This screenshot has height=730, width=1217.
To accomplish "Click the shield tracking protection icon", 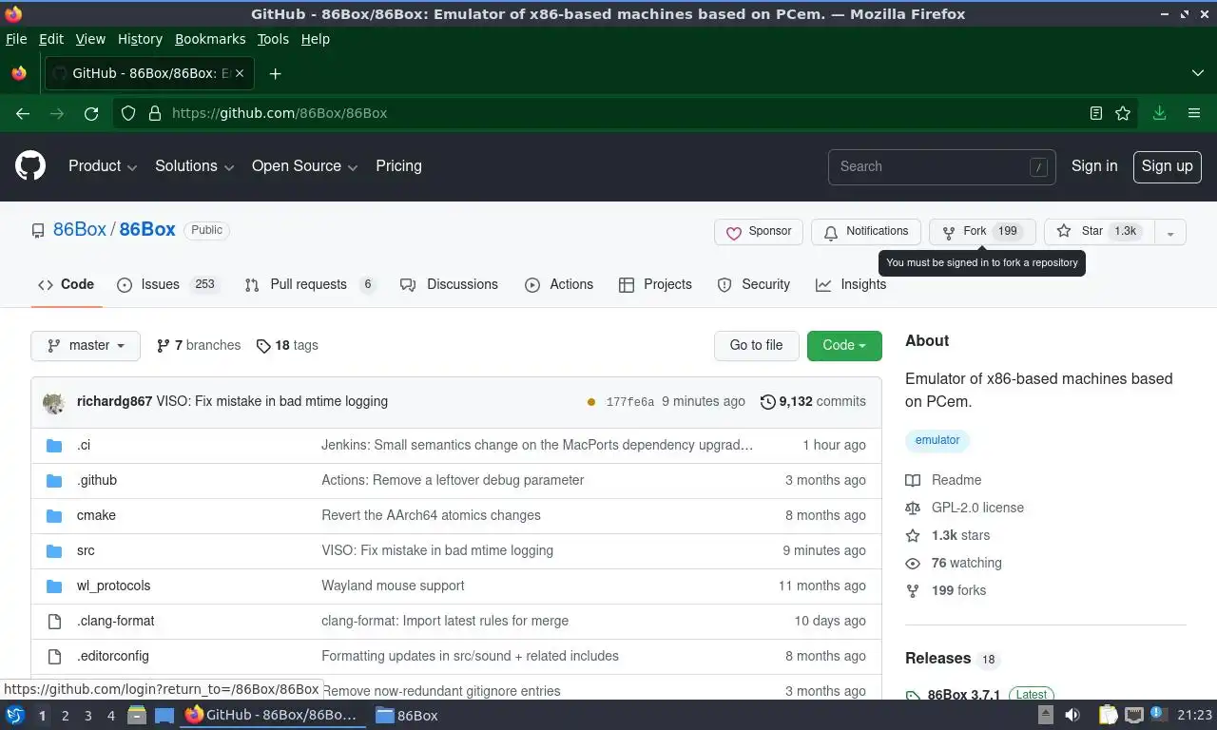I will click(x=128, y=113).
